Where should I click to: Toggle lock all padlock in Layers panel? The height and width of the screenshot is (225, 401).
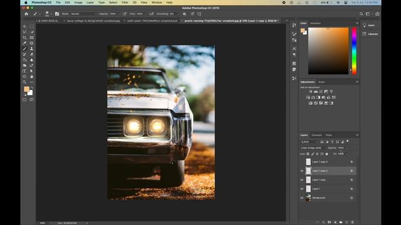(326, 154)
